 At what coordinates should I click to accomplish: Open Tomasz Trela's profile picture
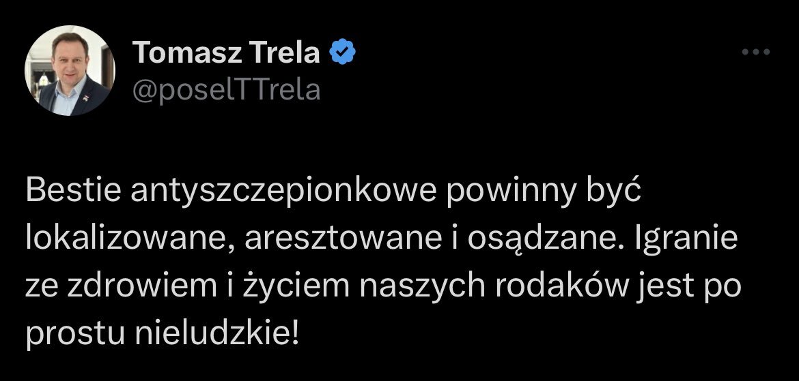pyautogui.click(x=70, y=70)
